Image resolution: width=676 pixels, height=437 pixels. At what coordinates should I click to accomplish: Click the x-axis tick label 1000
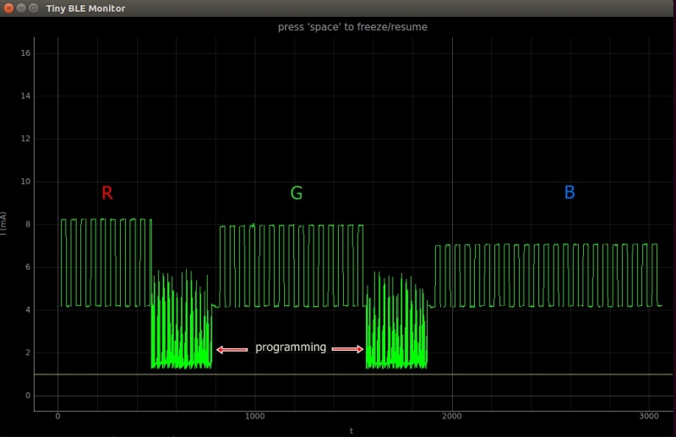[x=255, y=416]
